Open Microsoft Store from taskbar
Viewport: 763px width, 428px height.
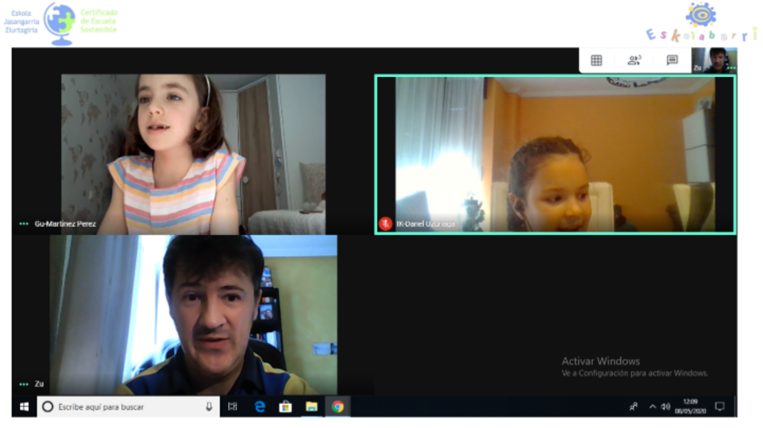(284, 406)
